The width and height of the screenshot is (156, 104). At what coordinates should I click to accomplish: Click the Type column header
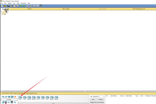(x=137, y=96)
